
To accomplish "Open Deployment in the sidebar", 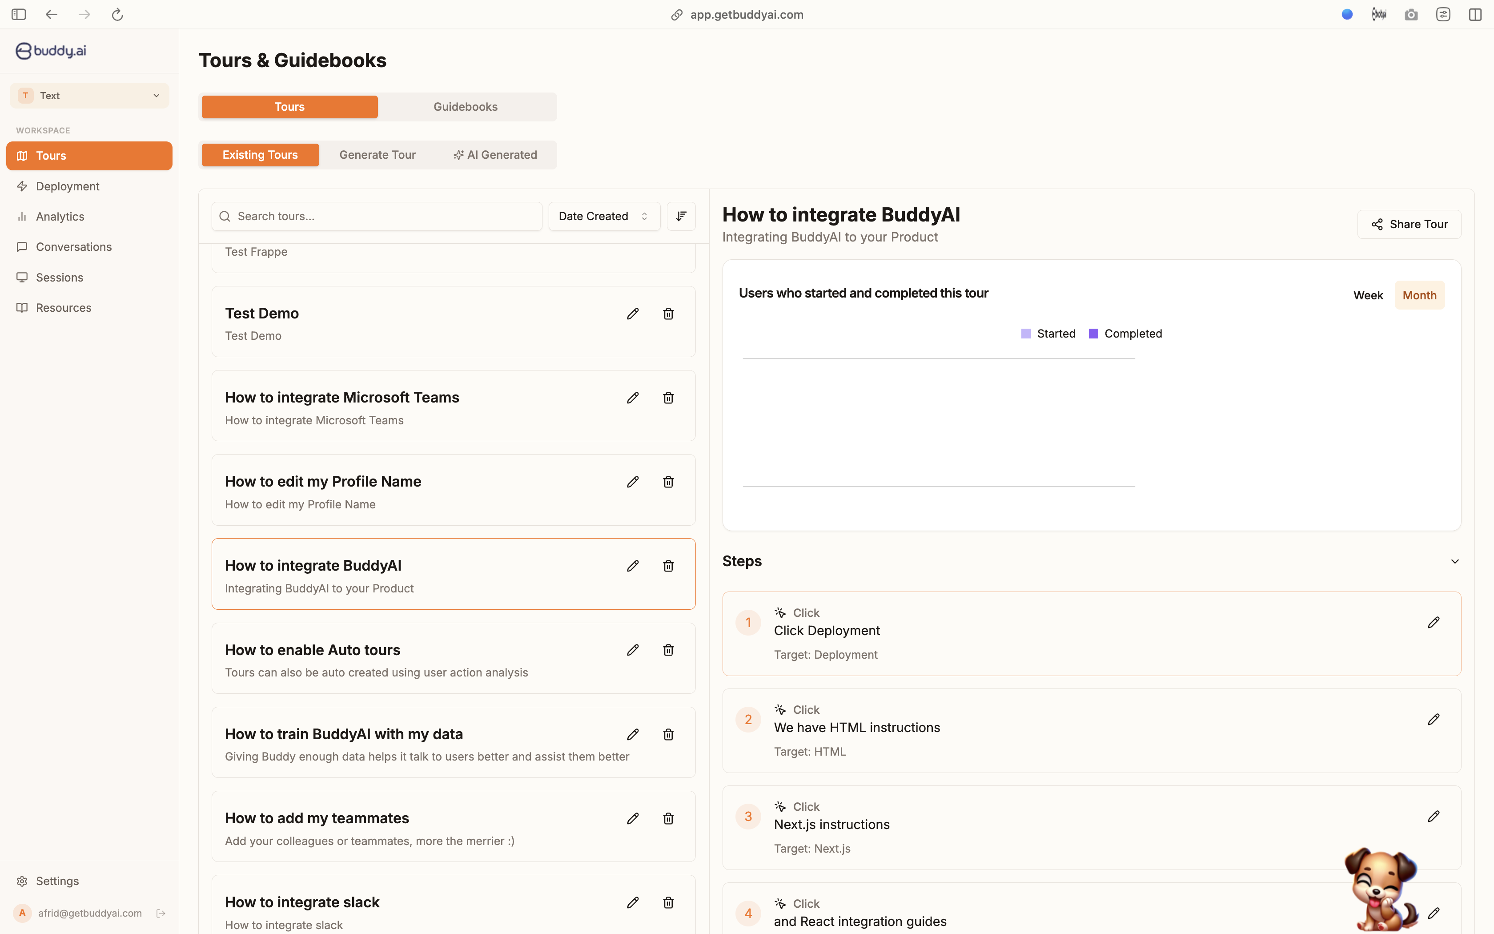I will [89, 186].
